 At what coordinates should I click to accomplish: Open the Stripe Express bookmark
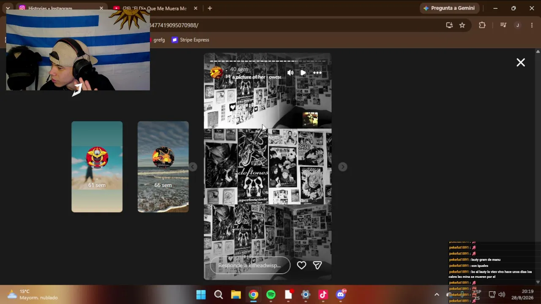coord(190,40)
